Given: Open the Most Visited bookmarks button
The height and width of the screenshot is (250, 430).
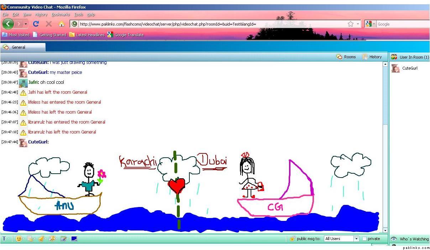Looking at the screenshot, I should coord(16,34).
